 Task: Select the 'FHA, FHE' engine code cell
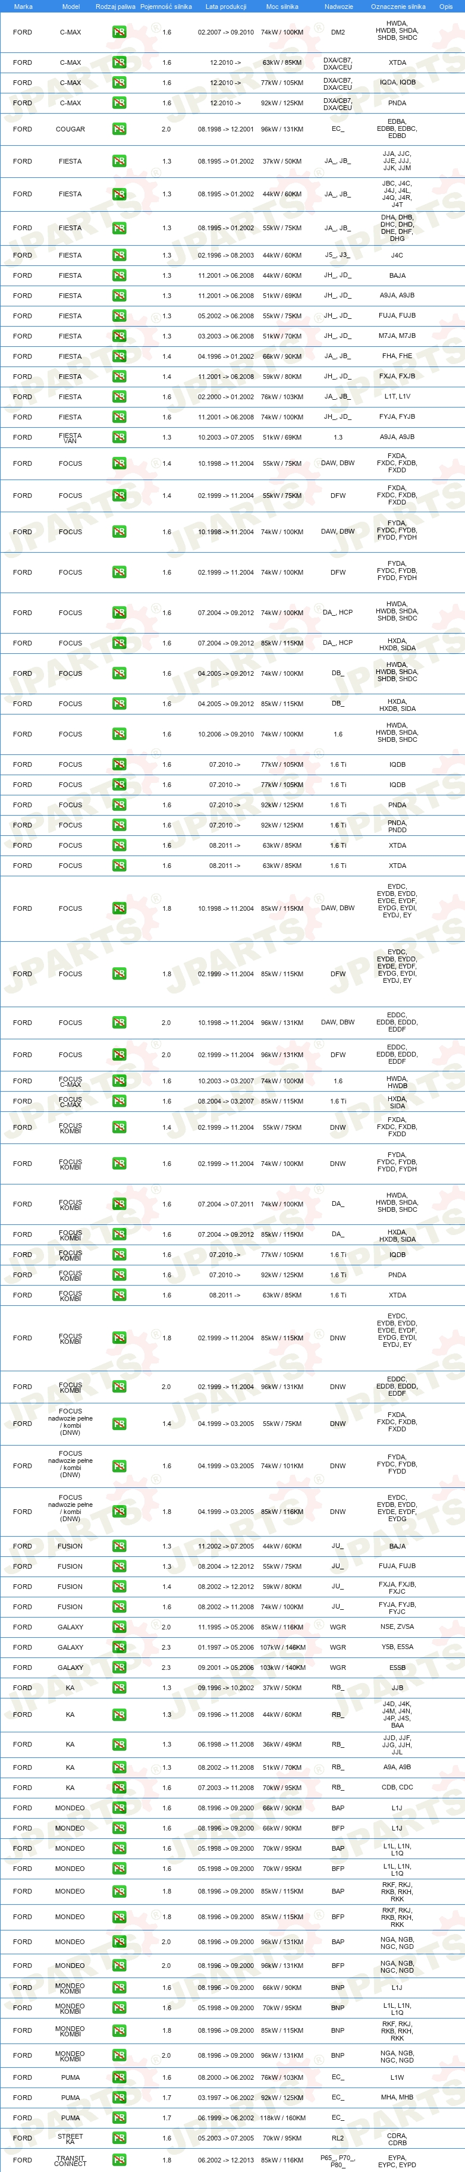pos(398,357)
